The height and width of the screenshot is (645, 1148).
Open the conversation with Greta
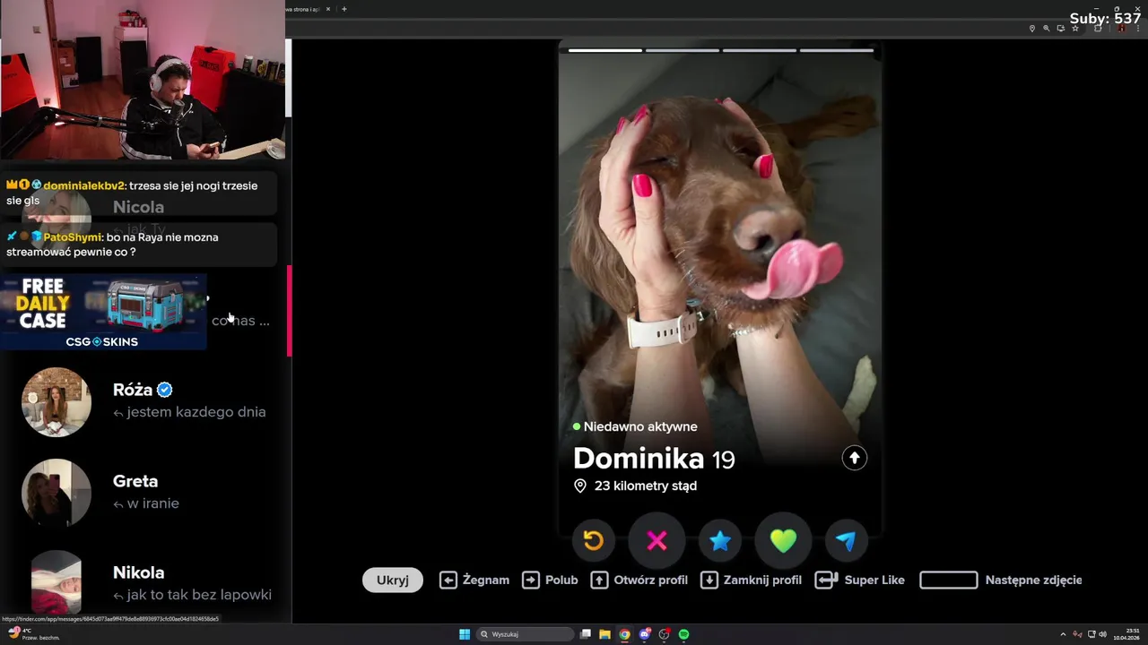[143, 493]
